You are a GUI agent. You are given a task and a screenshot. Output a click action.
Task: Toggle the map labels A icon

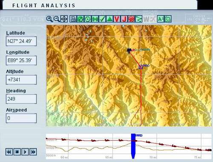pos(161,19)
